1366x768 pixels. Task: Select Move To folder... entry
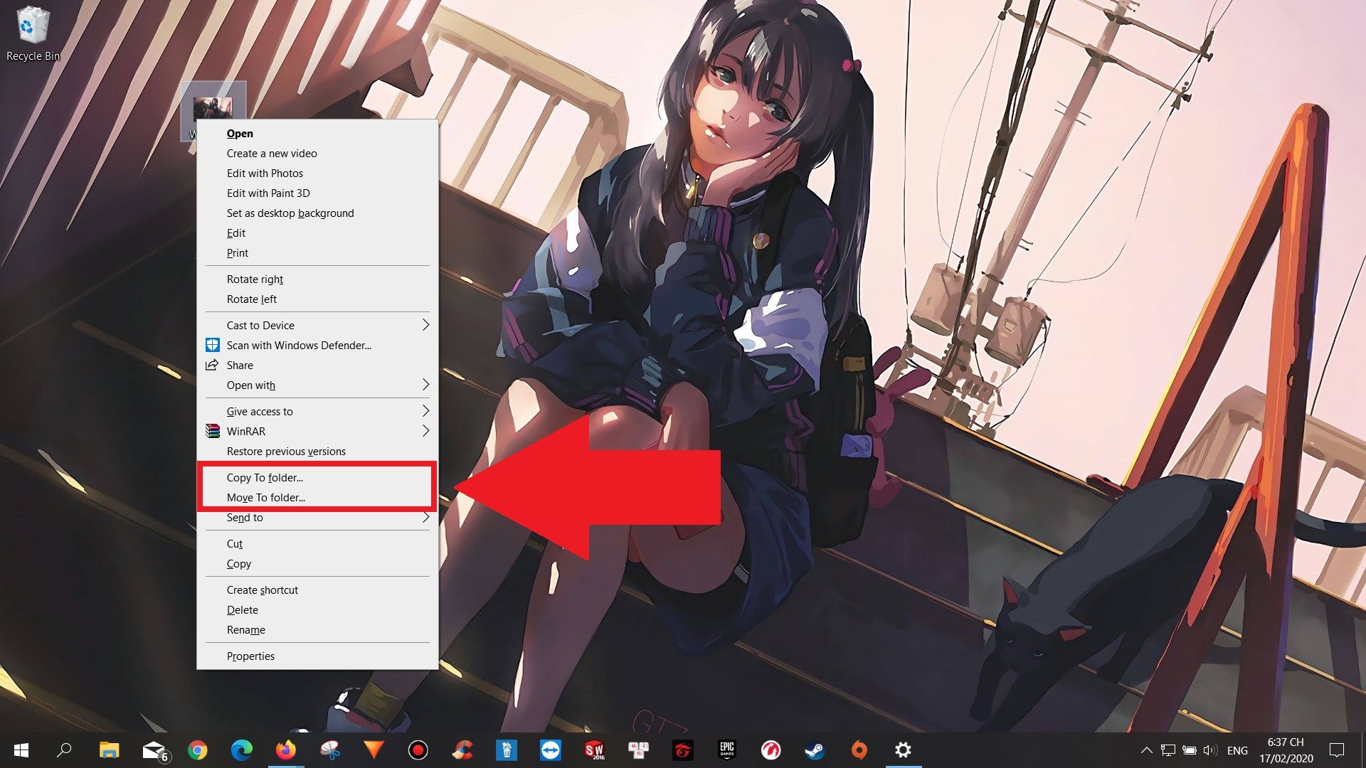tap(265, 498)
